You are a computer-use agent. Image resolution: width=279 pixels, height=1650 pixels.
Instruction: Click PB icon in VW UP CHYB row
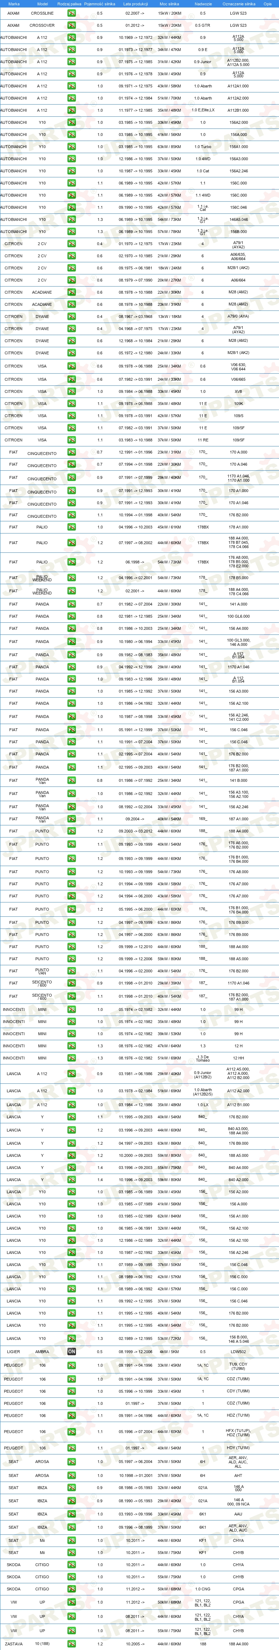coord(72,1631)
